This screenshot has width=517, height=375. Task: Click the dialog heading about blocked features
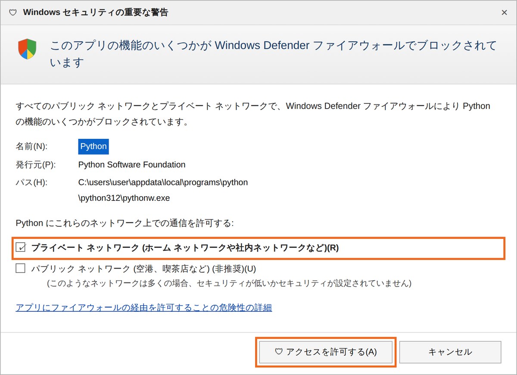(x=274, y=54)
